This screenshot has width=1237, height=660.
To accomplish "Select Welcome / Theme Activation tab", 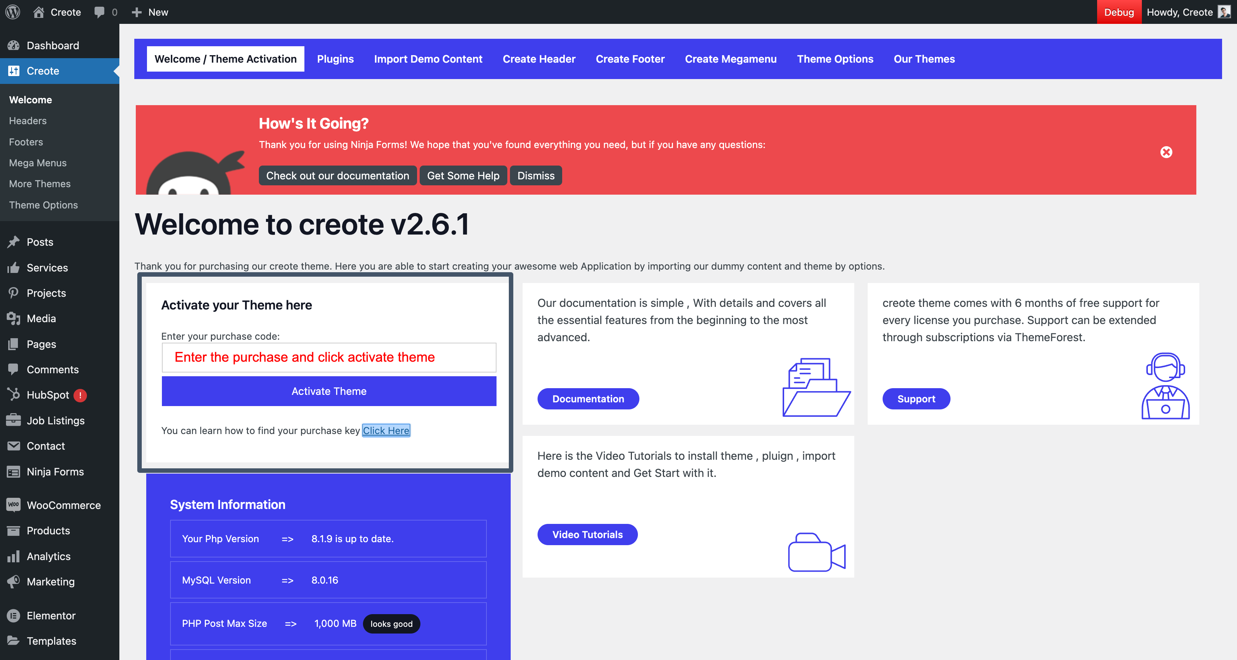I will click(226, 59).
